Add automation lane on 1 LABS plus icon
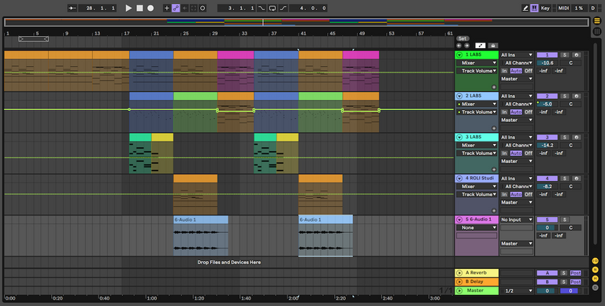This screenshot has height=306, width=605. coord(493,87)
